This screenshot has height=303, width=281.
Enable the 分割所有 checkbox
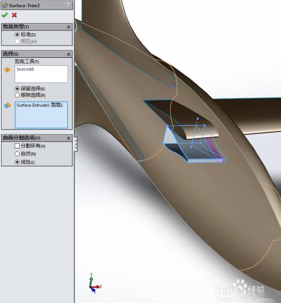point(17,146)
